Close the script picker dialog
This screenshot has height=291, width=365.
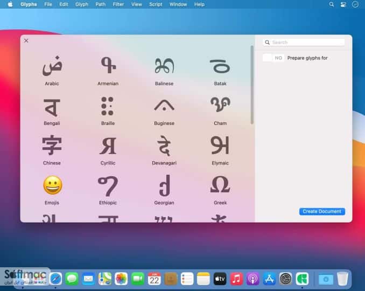pos(26,41)
